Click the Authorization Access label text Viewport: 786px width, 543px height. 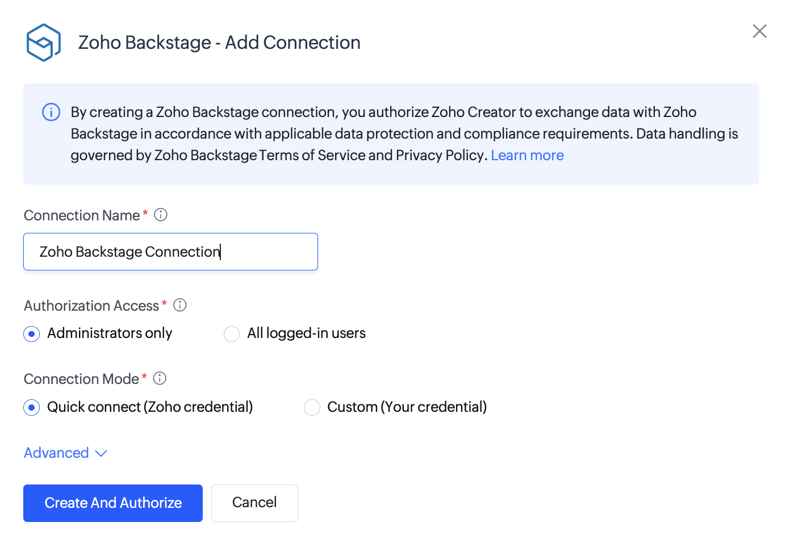91,306
